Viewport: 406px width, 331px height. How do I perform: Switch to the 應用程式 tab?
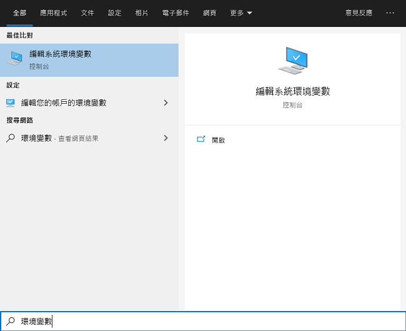pos(53,13)
